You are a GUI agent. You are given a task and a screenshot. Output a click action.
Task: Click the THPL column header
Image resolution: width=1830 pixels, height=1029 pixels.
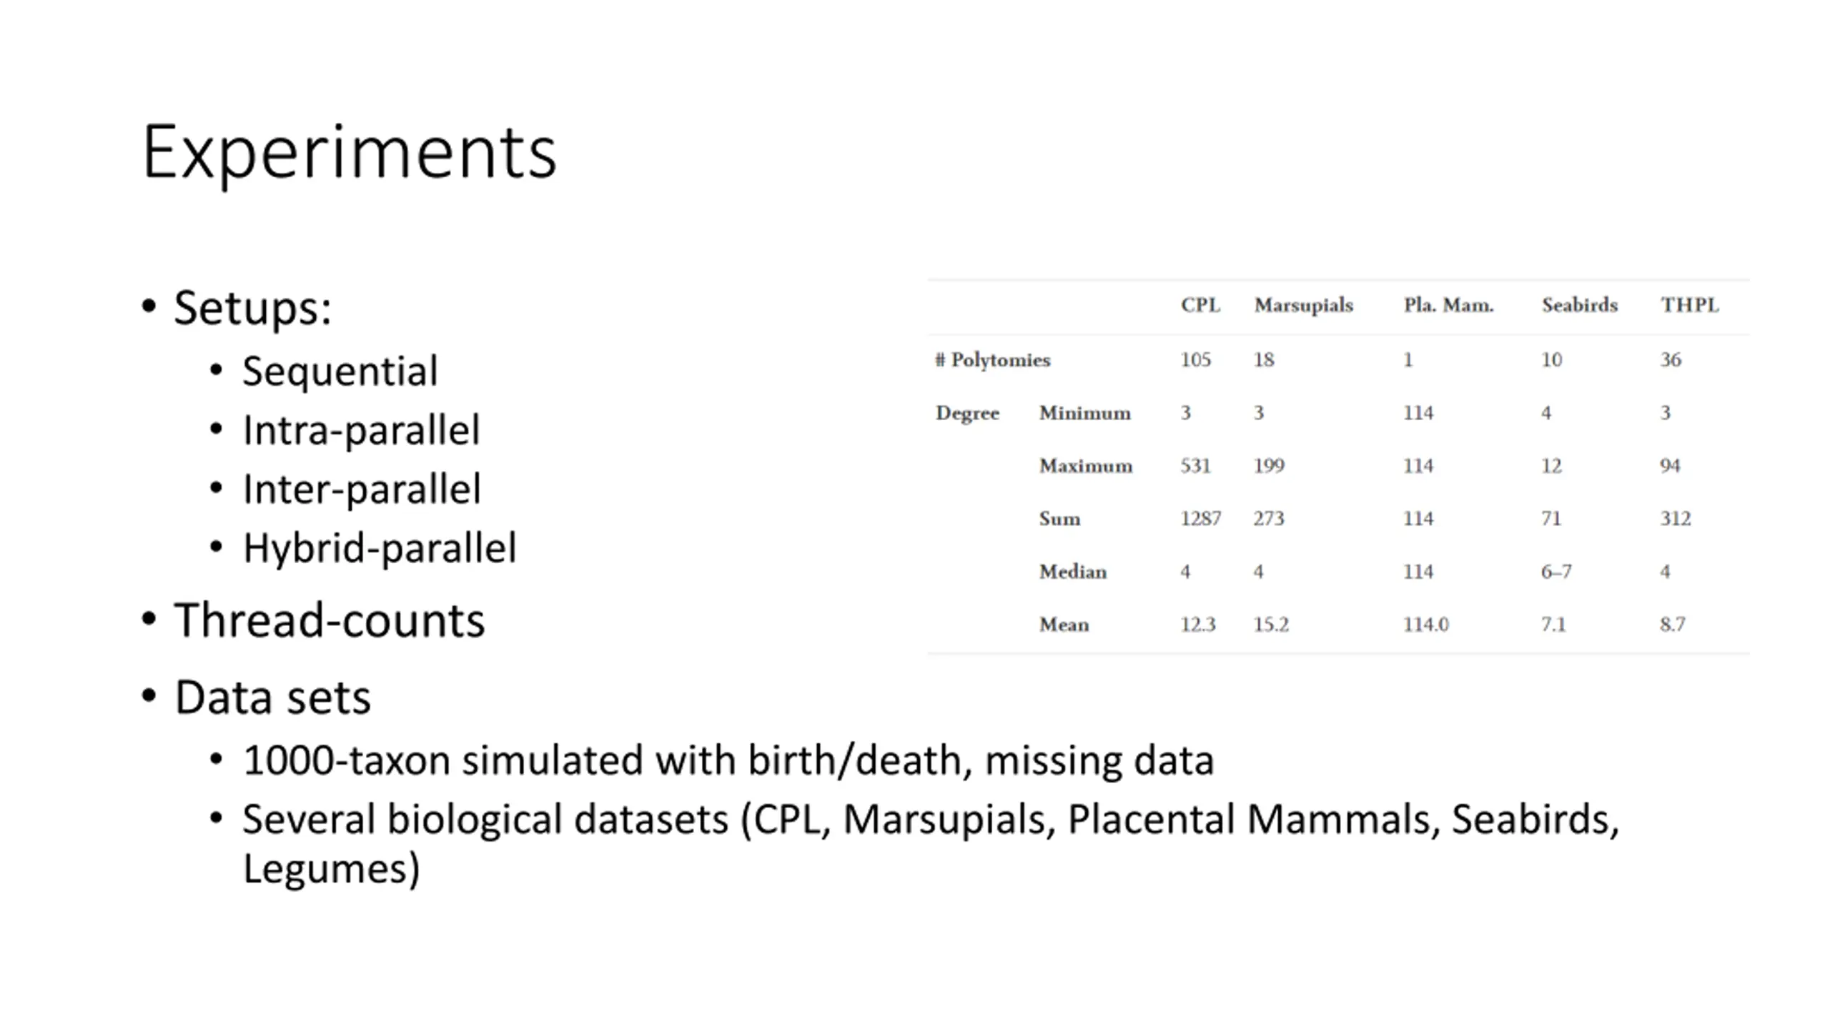click(1689, 305)
